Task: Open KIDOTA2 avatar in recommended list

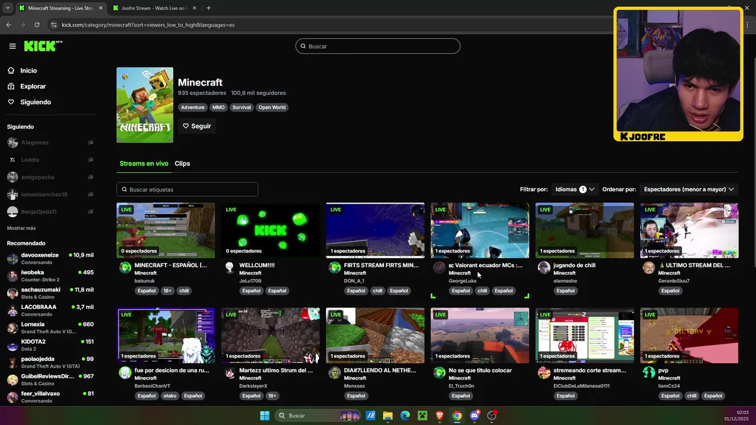Action: pyautogui.click(x=12, y=345)
